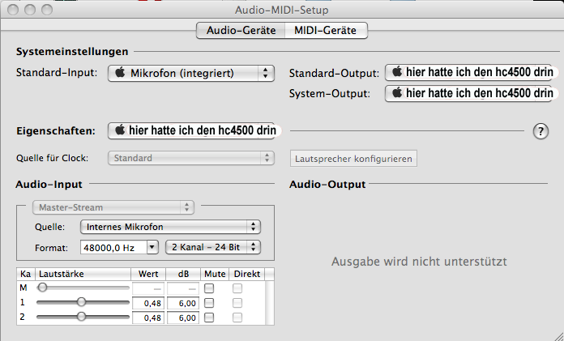Enable Mute checkbox for master channel M
Image resolution: width=564 pixels, height=341 pixels.
click(x=209, y=288)
